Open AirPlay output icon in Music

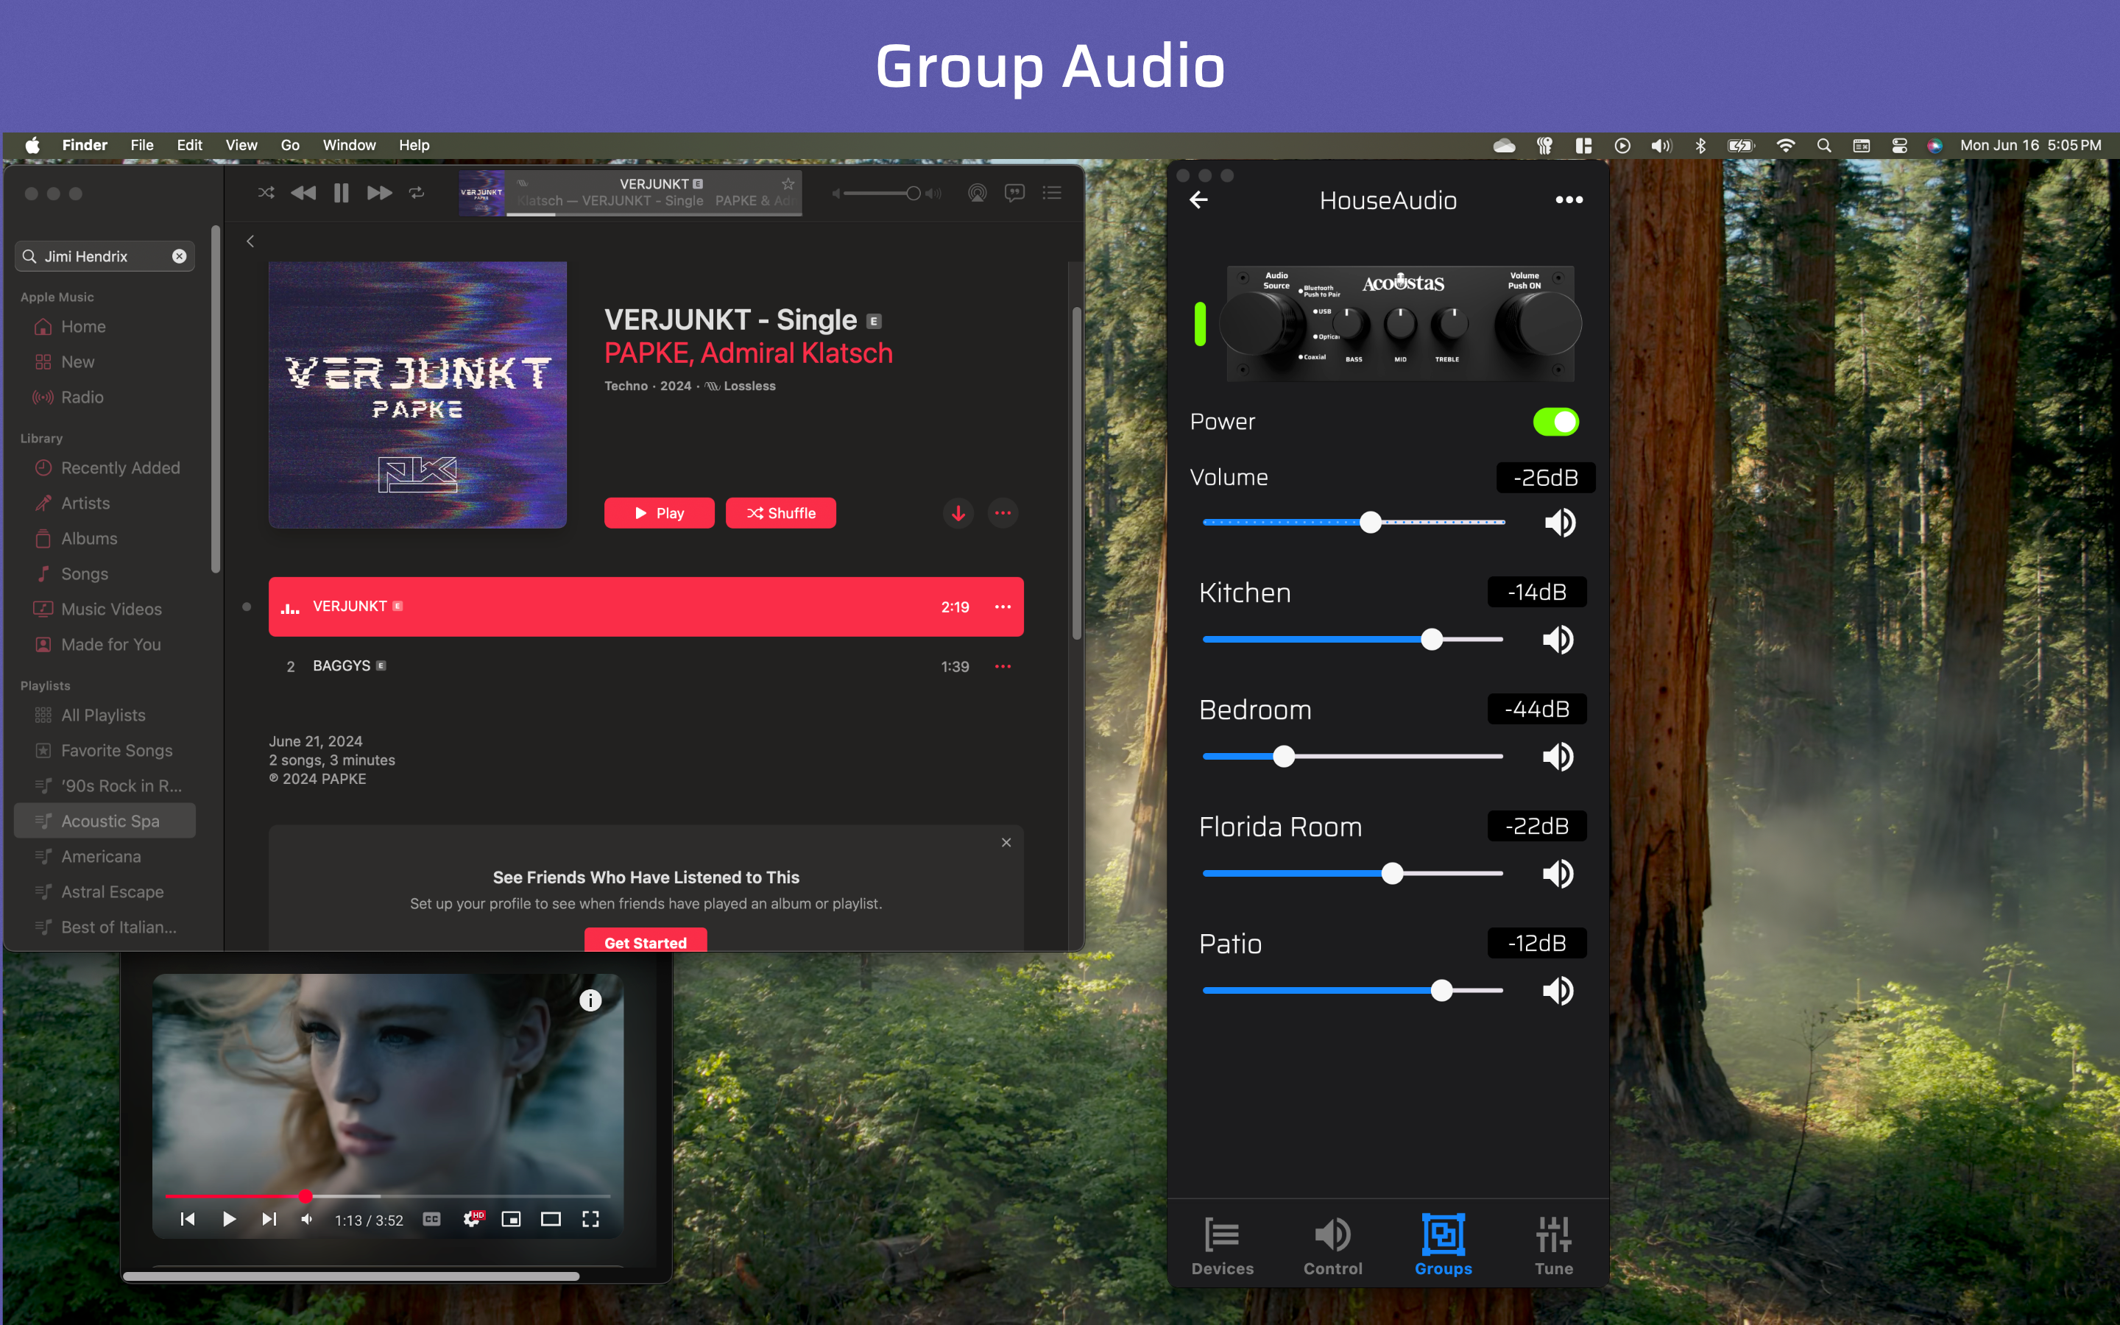click(977, 193)
